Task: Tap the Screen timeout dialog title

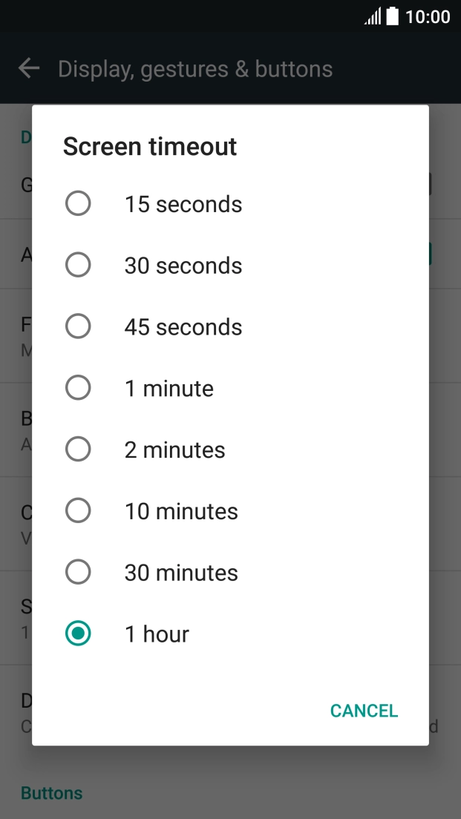Action: pos(151,146)
